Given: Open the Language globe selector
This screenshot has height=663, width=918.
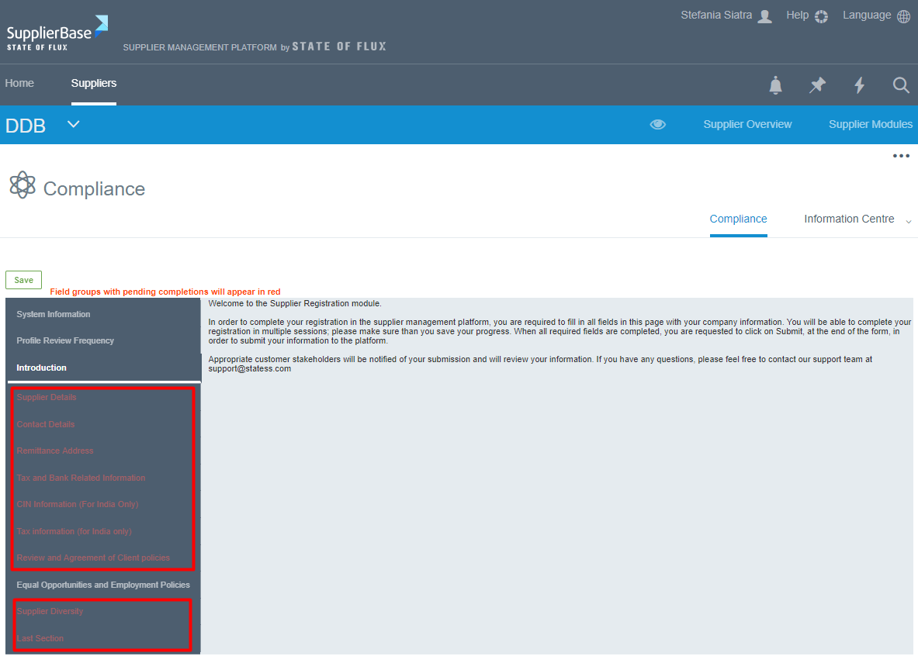Looking at the screenshot, I should (x=902, y=15).
